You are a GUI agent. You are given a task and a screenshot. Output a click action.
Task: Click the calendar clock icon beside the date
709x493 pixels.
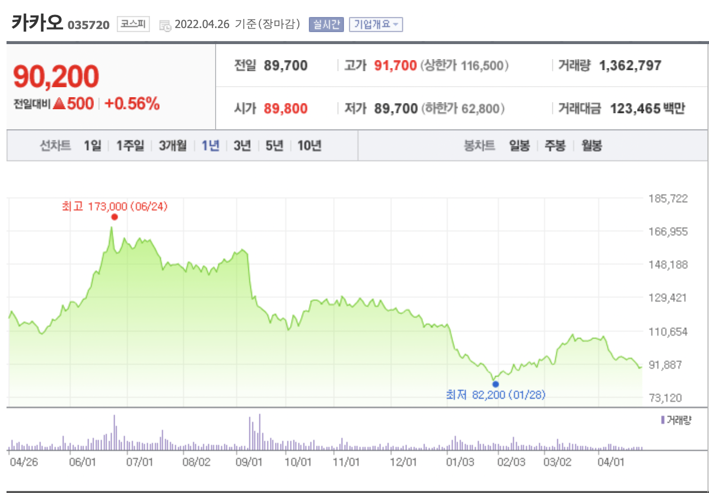[x=165, y=26]
